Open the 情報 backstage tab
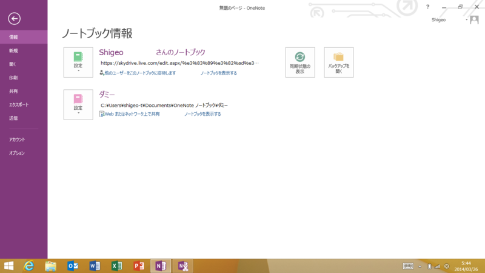The height and width of the screenshot is (273, 485). coord(24,37)
